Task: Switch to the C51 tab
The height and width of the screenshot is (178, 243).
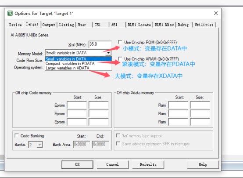Action: [100, 25]
